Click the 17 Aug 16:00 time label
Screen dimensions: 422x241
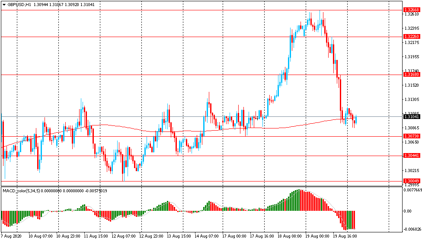click(262, 236)
